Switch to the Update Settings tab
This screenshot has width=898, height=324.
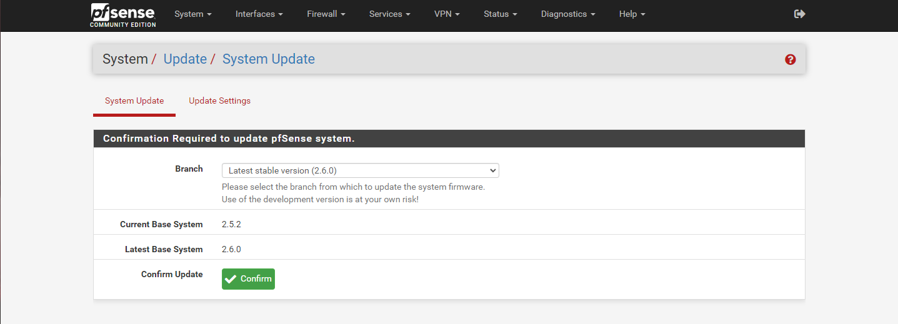(220, 101)
